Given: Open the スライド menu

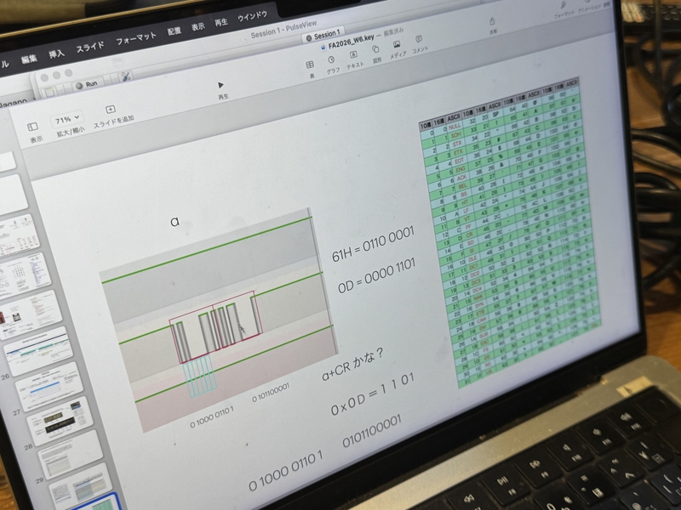Looking at the screenshot, I should coord(90,47).
